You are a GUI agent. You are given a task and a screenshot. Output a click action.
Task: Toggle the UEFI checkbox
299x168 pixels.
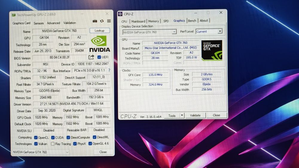[99, 57]
